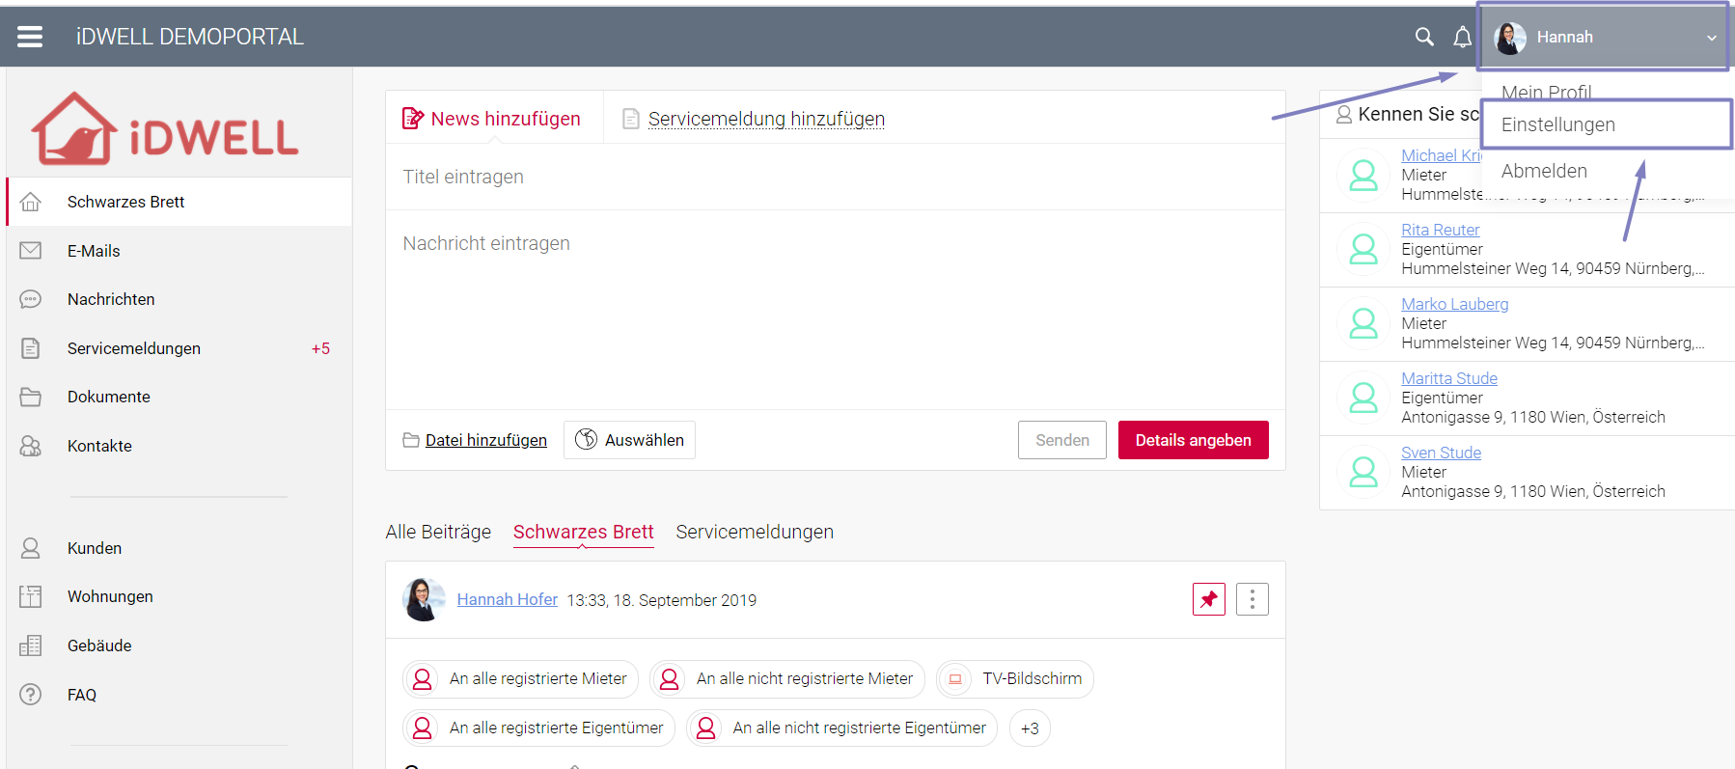Screen dimensions: 1735x769
Task: Click the An alle registrierte Eigentümer tag
Action: coord(538,728)
